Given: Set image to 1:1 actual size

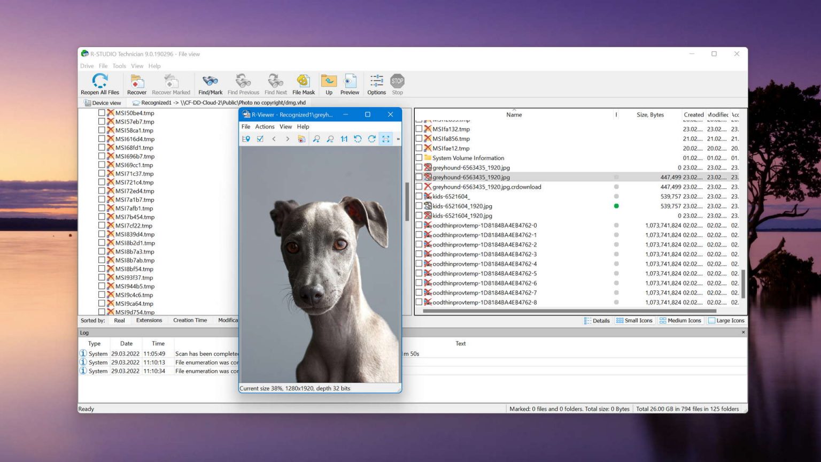Looking at the screenshot, I should coord(344,139).
